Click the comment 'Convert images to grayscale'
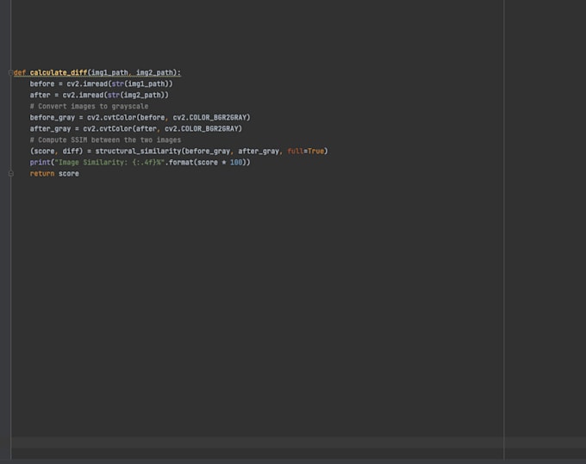 pos(89,106)
